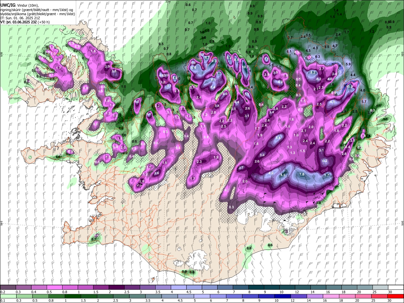Click the 30 label under the red swatch
Viewport: 404px width, 303px height.
[x=390, y=300]
